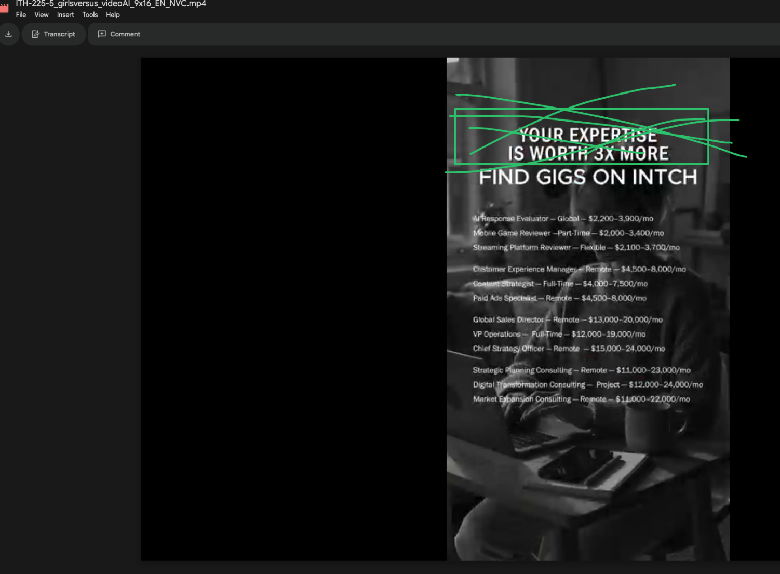
Task: Open the Transcript panel
Action: (x=53, y=34)
